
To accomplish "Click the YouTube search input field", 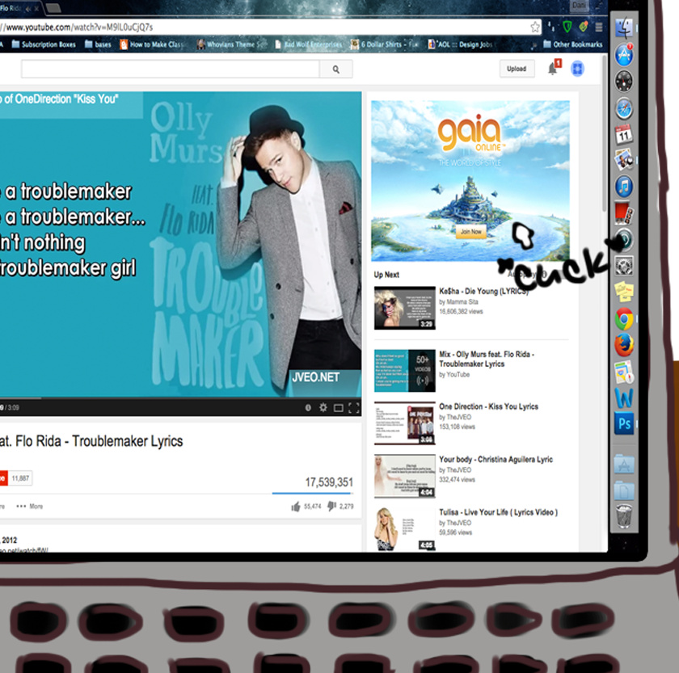I will tap(170, 69).
